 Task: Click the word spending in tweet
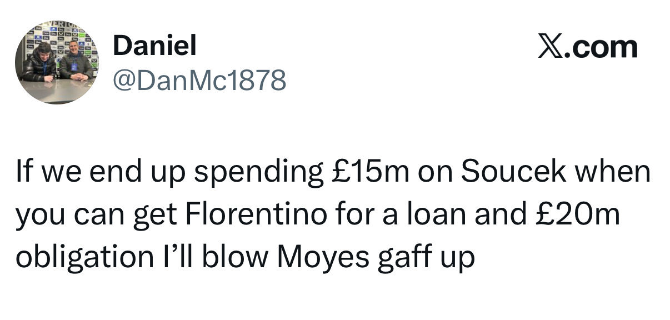[x=257, y=173]
